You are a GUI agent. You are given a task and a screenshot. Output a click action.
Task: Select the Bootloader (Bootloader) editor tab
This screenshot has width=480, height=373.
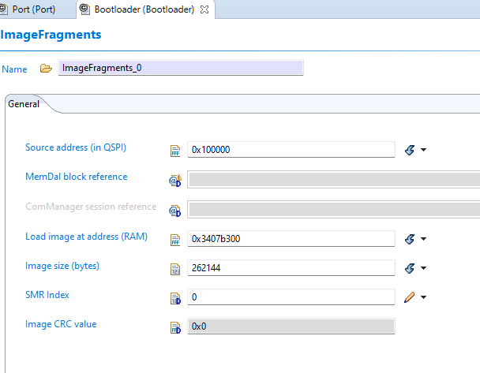tap(144, 9)
